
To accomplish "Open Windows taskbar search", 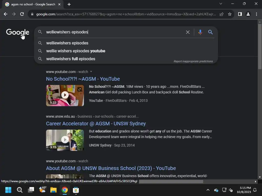I will click(19, 190).
